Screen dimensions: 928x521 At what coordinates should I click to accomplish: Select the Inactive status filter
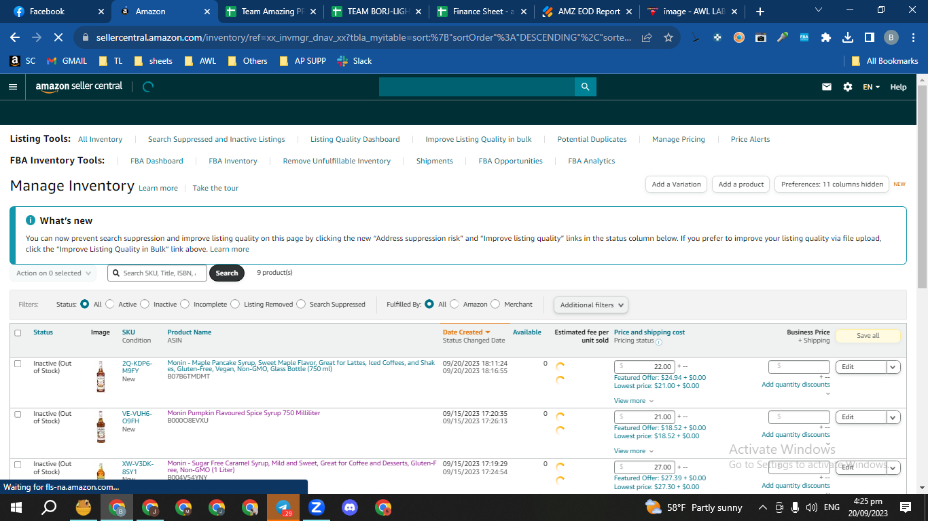(x=145, y=304)
